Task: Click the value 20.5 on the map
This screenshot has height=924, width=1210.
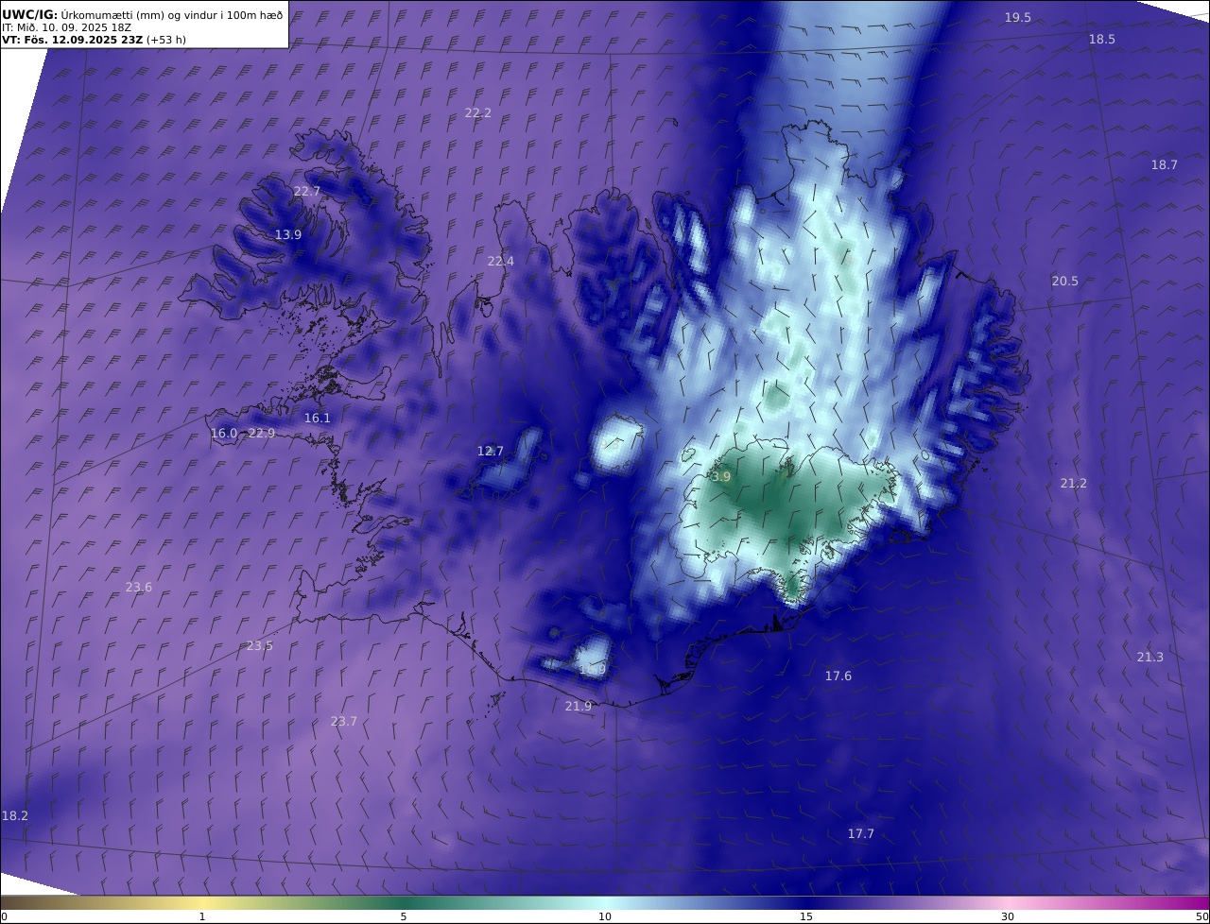Action: click(1065, 282)
